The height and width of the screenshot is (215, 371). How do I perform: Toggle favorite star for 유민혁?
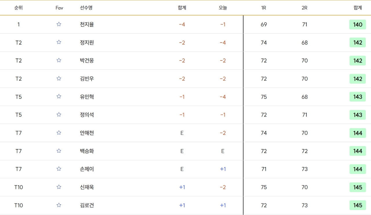click(x=59, y=97)
